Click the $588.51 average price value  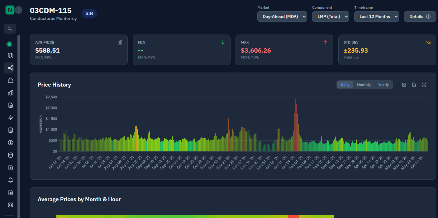coord(47,50)
